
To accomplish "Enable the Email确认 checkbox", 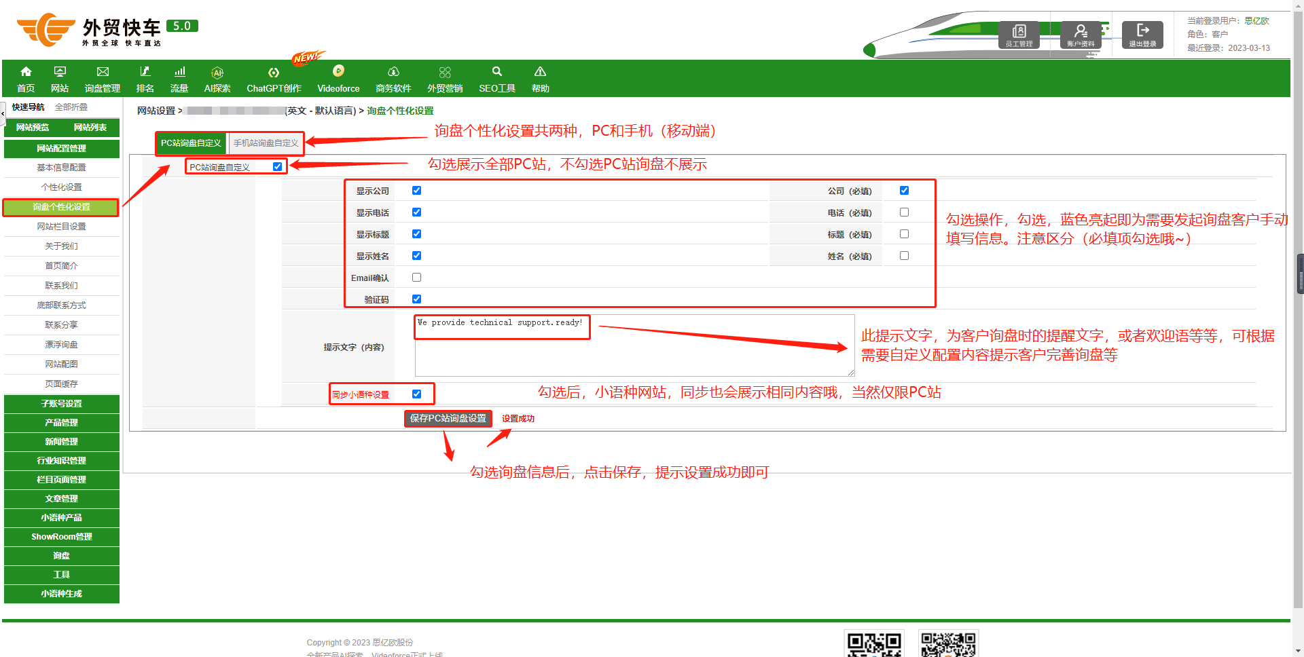I will 417,278.
